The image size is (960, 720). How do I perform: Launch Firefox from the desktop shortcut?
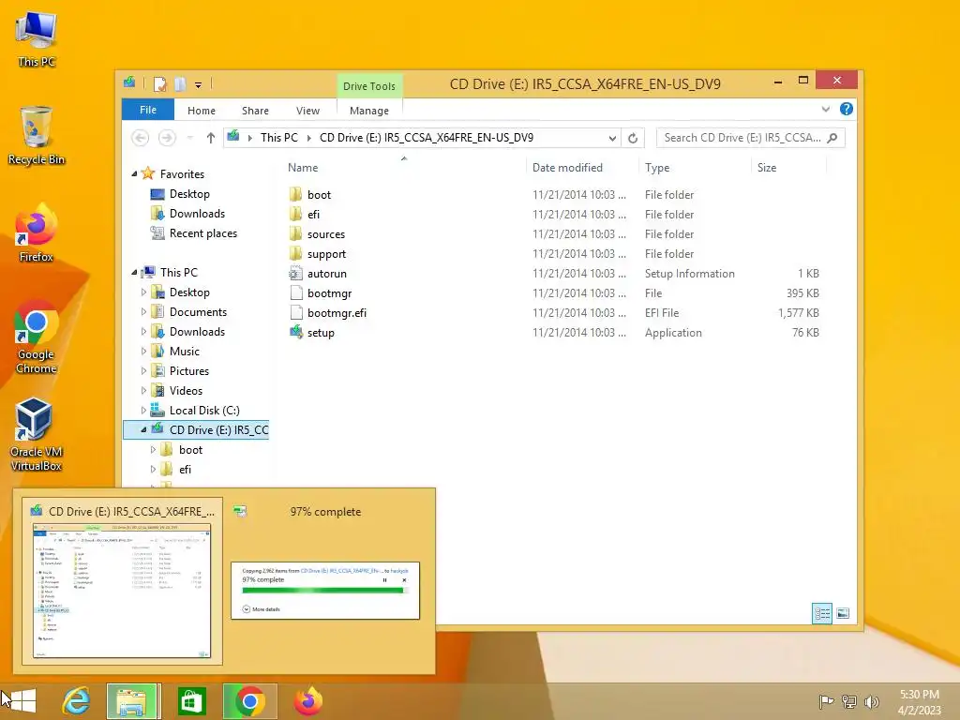[x=37, y=233]
